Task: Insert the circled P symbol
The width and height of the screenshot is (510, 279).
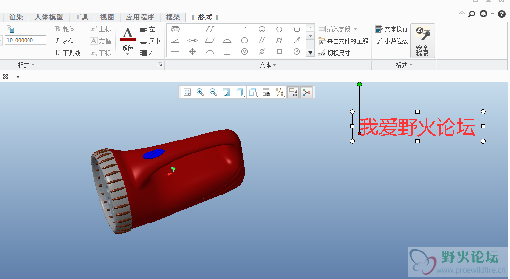Action: (297, 51)
